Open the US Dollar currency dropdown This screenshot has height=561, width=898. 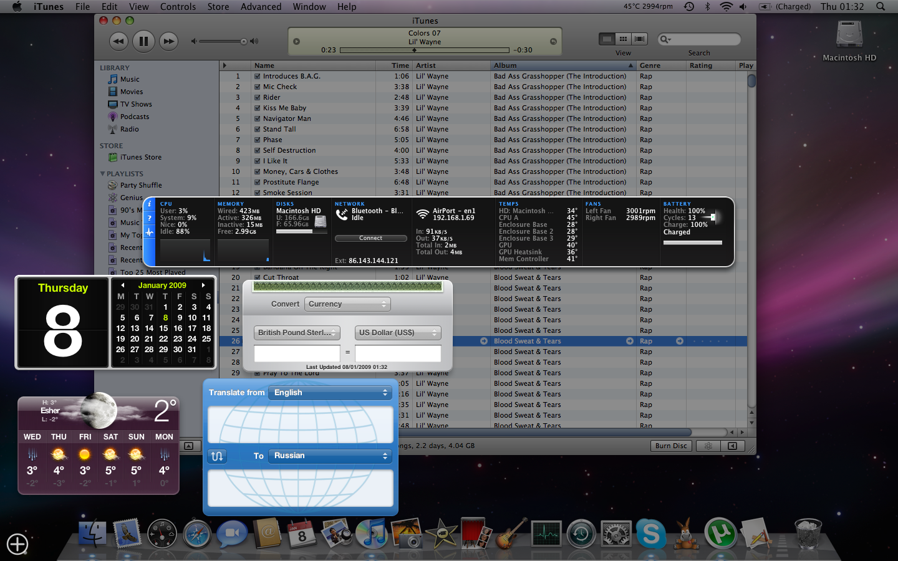pyautogui.click(x=398, y=333)
